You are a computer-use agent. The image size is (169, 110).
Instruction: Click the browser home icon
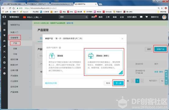(x=13, y=8)
